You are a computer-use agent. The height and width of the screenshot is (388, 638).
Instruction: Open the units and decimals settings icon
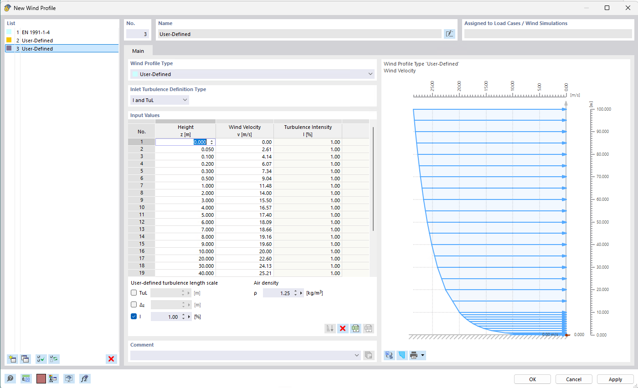click(26, 378)
